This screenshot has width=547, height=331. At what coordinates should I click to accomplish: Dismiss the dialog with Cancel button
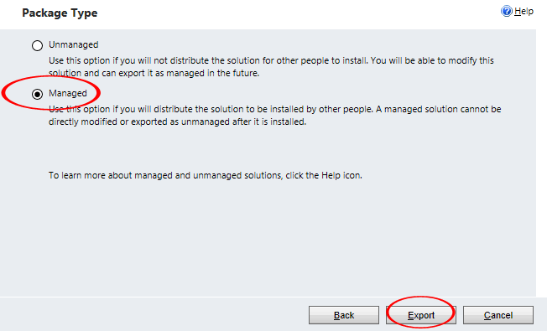pos(498,315)
